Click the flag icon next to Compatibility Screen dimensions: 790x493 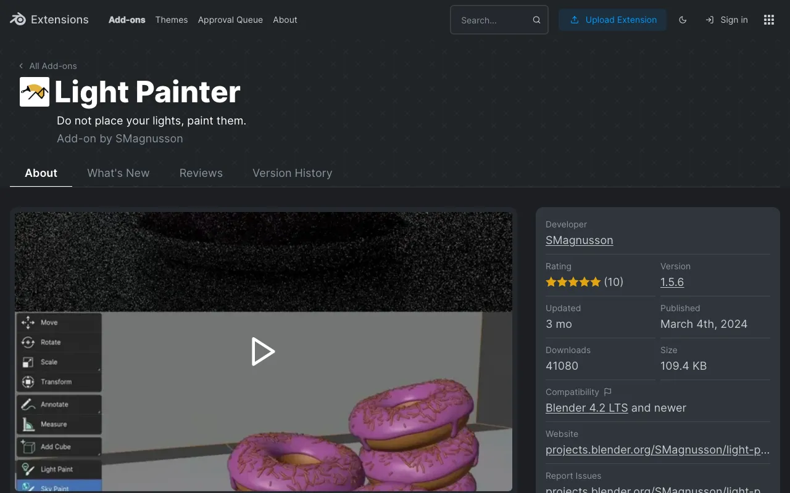click(x=607, y=392)
